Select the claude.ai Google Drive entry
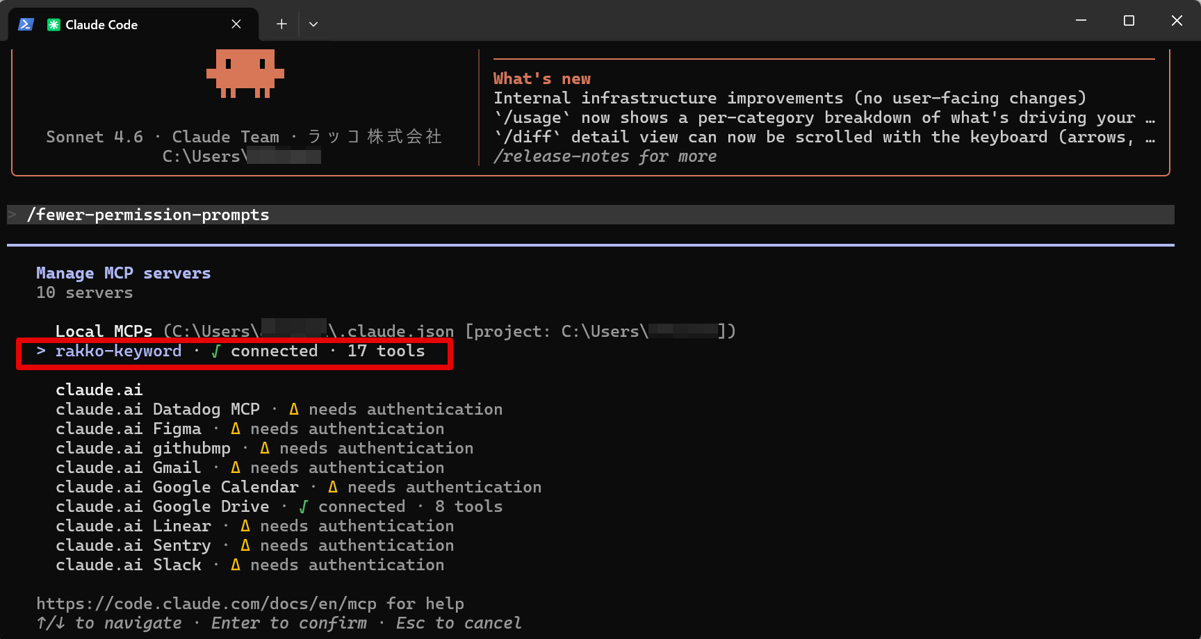 [279, 506]
